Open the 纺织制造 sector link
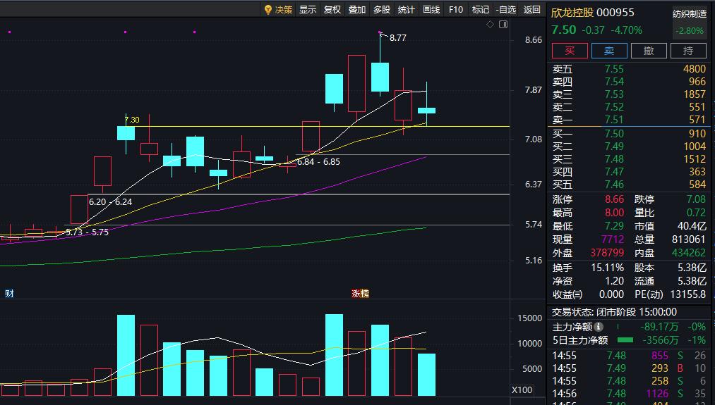Screen dimensions: 715x405 (x=690, y=14)
